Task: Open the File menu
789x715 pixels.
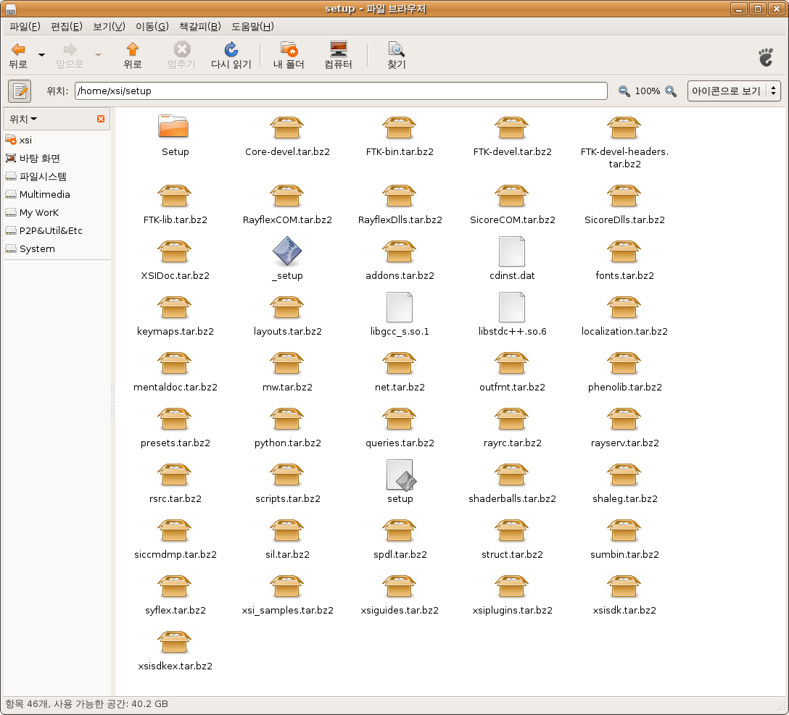Action: pos(25,27)
